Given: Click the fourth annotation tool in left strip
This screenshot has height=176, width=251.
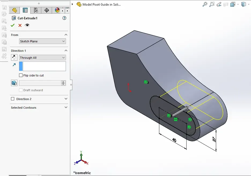Looking at the screenshot, I should click(x=4, y=28).
